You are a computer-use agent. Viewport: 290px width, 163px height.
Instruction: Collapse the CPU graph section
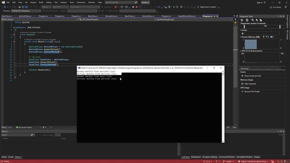[x=241, y=51]
